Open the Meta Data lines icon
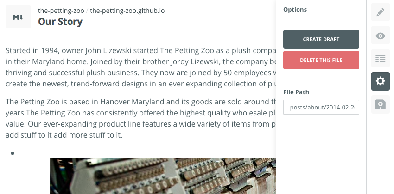Viewport: 394px width, 194px height. pyautogui.click(x=380, y=58)
